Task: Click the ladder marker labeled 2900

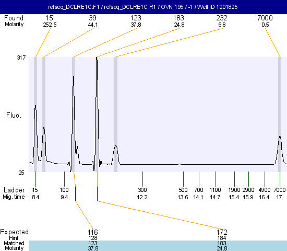Action: 248,190
